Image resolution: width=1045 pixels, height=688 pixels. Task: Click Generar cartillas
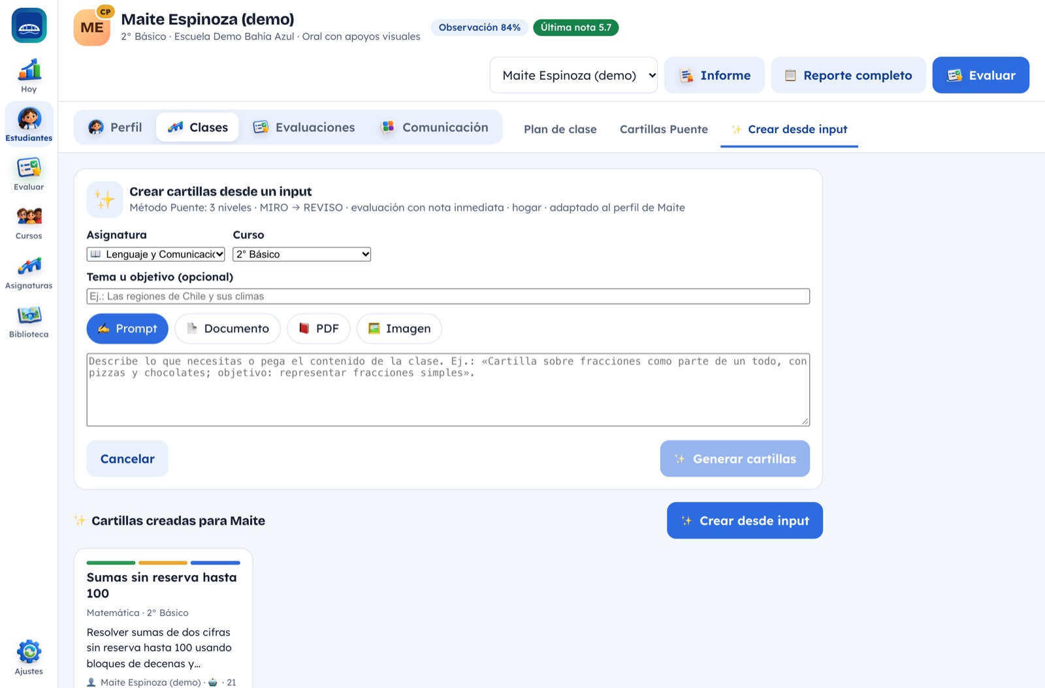(735, 458)
